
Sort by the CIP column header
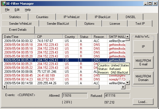49,37
